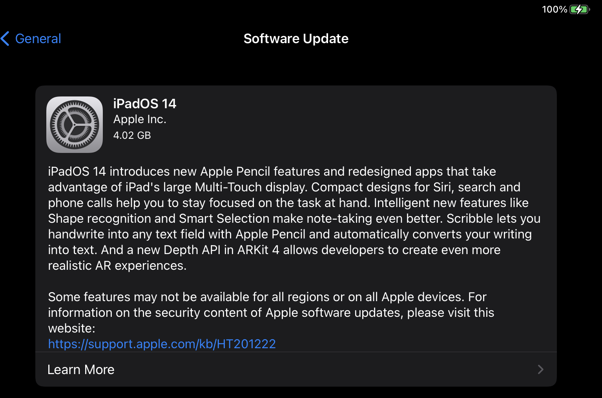Tap the Software Update title
This screenshot has width=602, height=398.
tap(296, 38)
